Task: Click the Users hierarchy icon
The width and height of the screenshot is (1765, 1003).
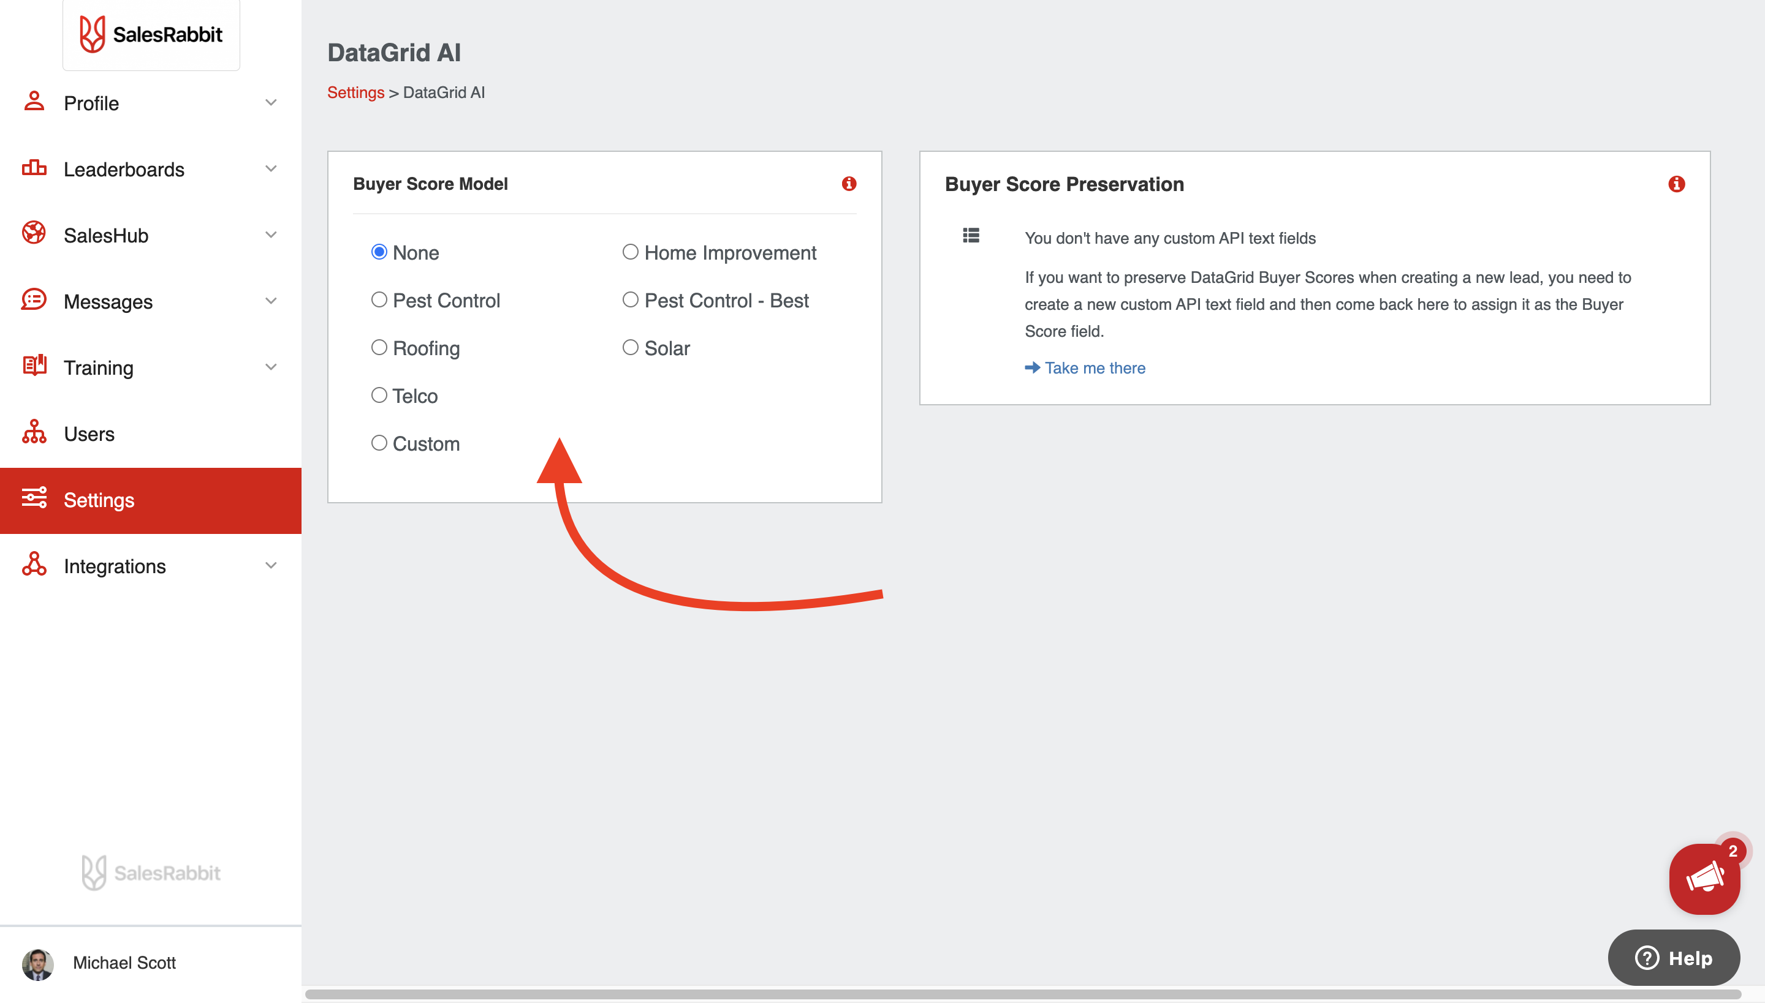Action: pyautogui.click(x=34, y=432)
